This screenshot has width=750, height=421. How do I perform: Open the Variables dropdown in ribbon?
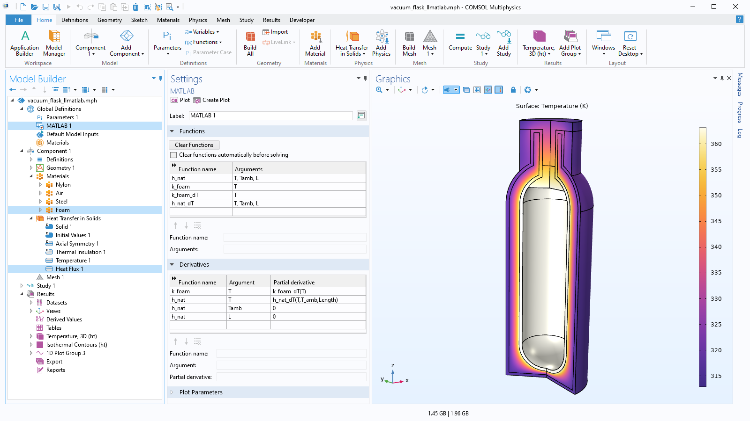pyautogui.click(x=202, y=32)
